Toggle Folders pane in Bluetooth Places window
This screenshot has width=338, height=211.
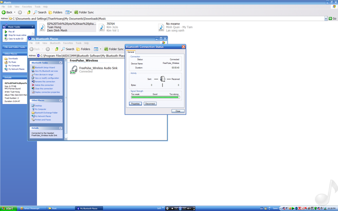(83, 49)
